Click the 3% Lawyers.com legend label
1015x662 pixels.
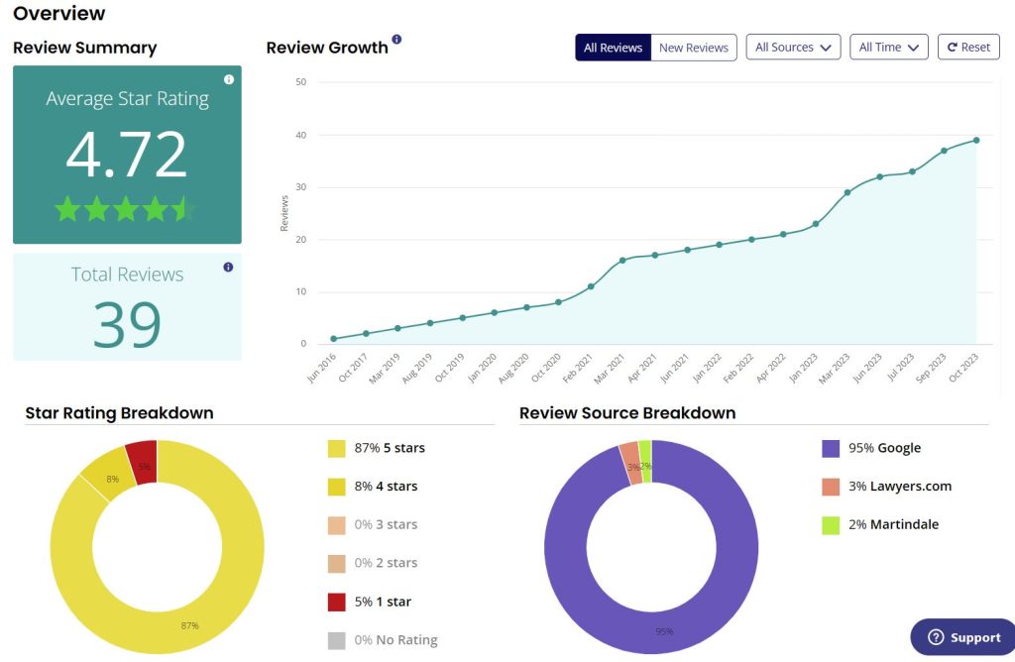[x=900, y=486]
